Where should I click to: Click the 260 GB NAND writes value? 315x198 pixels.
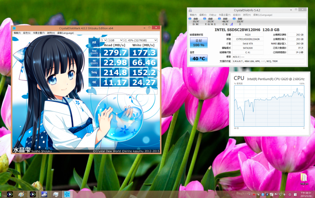(296, 44)
